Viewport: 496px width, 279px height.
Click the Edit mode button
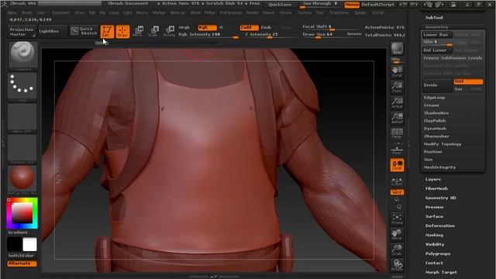click(x=107, y=32)
